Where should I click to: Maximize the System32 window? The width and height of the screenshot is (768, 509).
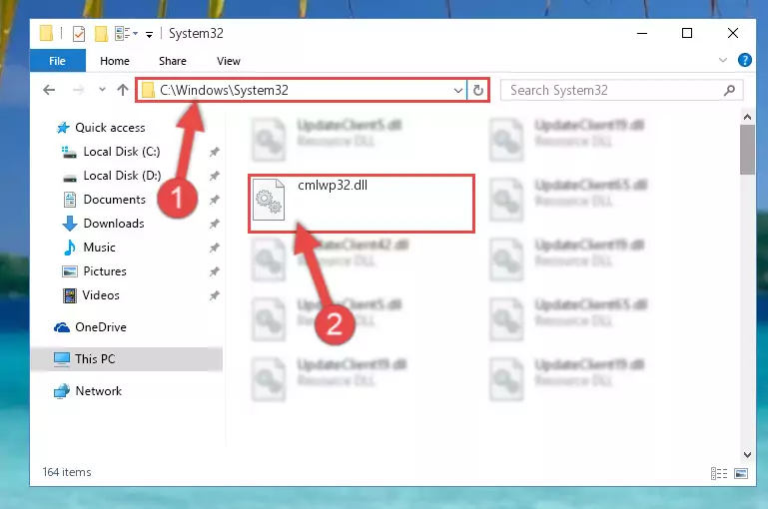687,33
